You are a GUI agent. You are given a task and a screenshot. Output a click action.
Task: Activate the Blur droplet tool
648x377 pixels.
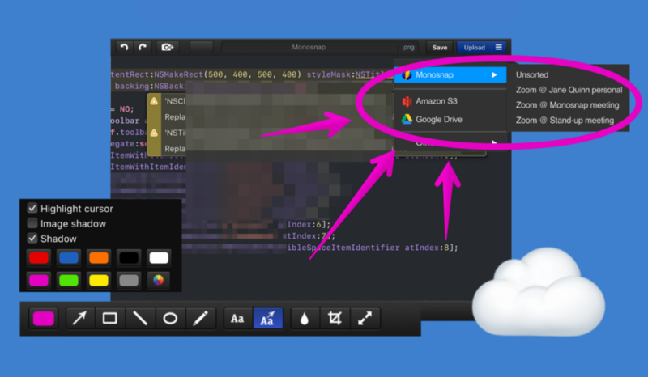point(305,319)
